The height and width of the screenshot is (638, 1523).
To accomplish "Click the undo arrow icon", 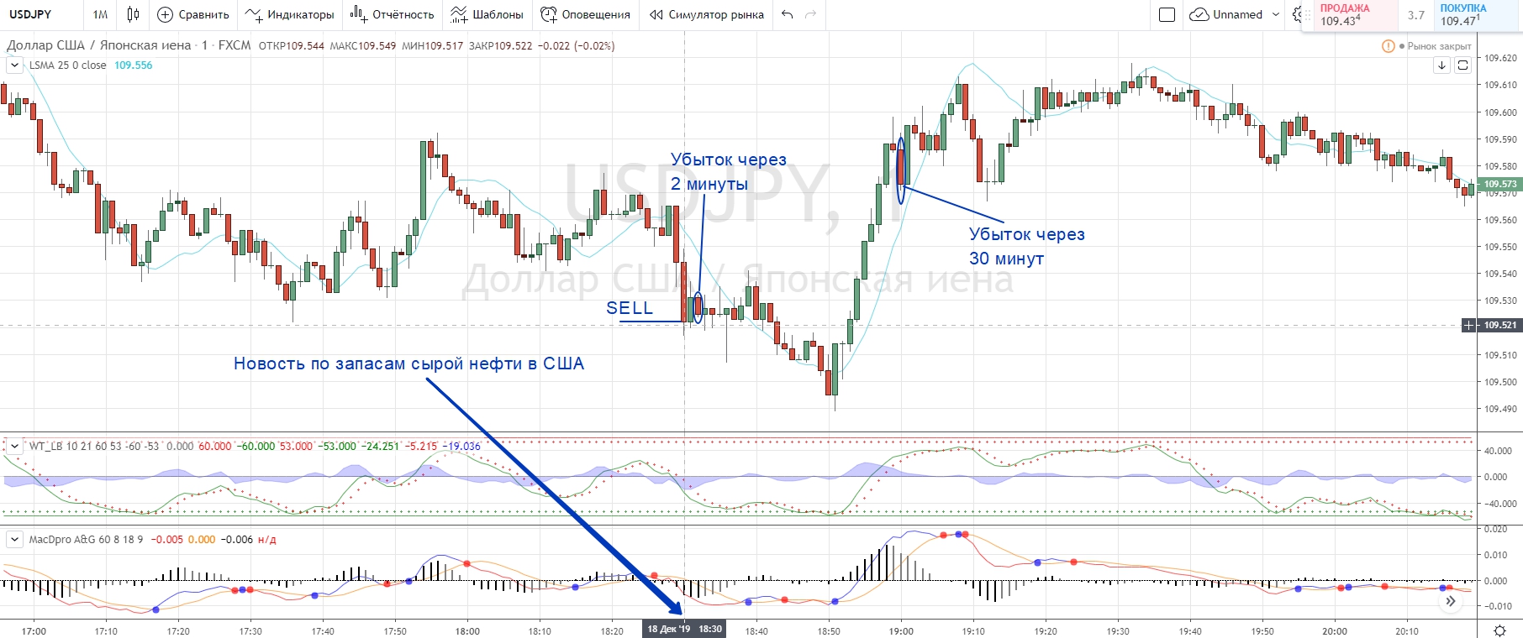I will [x=787, y=14].
